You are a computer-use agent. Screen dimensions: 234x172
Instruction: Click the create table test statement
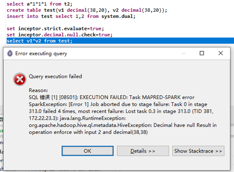(x=87, y=10)
